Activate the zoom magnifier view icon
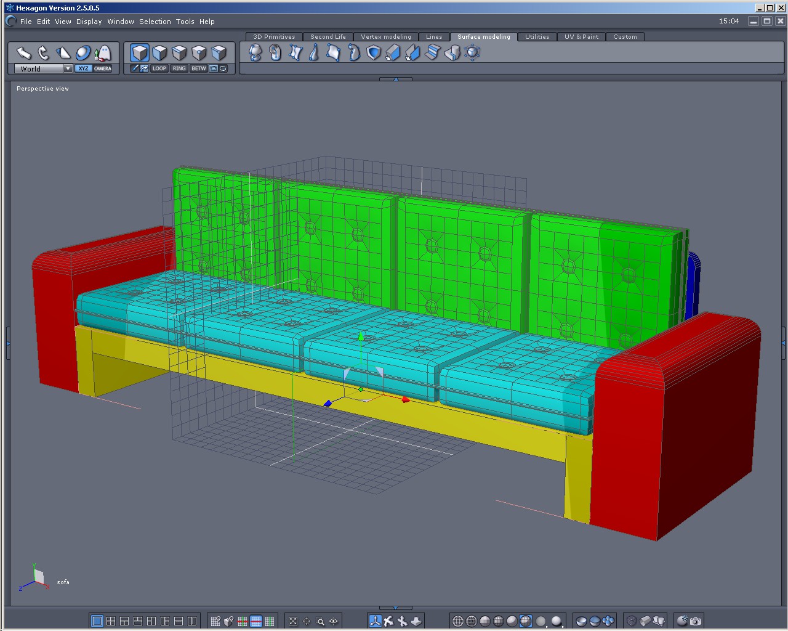Viewport: 788px width, 631px height. (x=320, y=621)
